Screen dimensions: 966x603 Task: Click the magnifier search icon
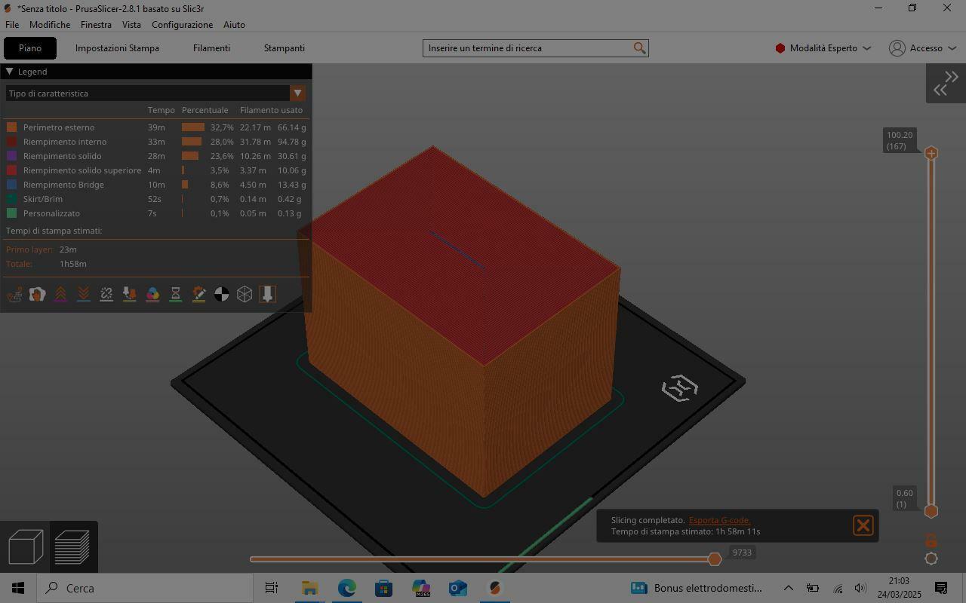[639, 48]
